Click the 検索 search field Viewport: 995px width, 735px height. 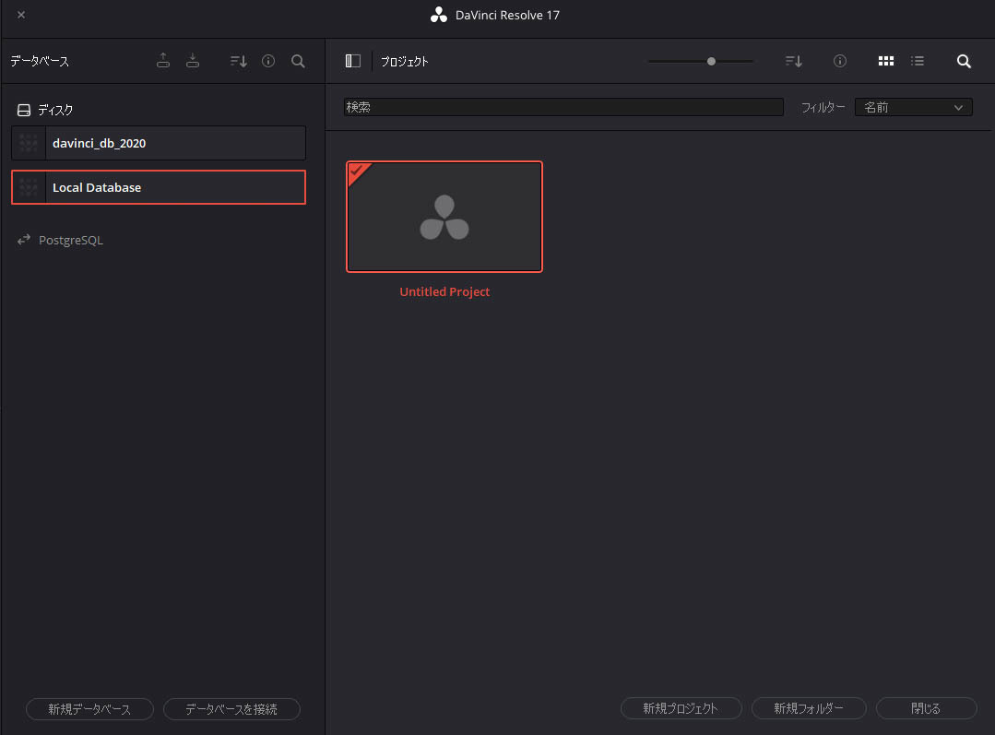[563, 107]
